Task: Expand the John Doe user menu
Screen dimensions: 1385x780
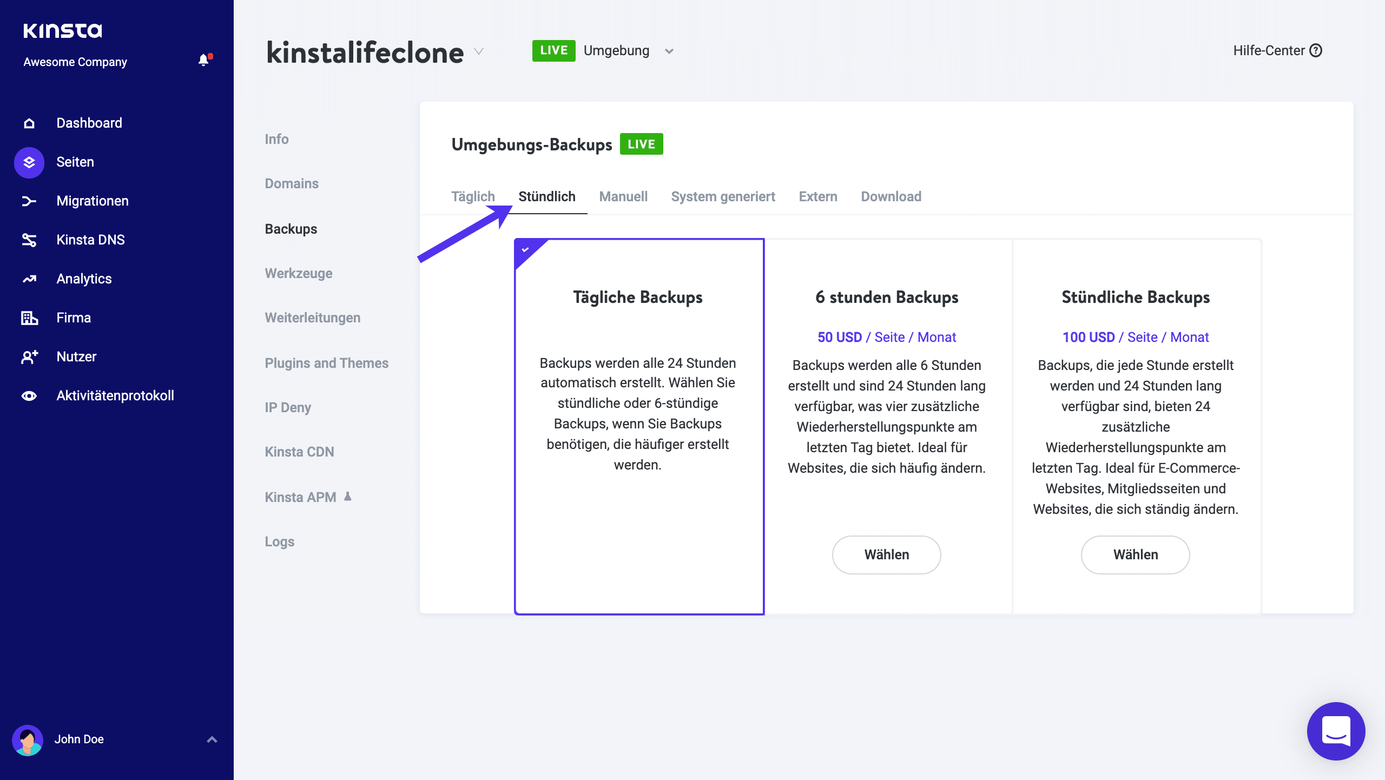Action: click(x=212, y=739)
